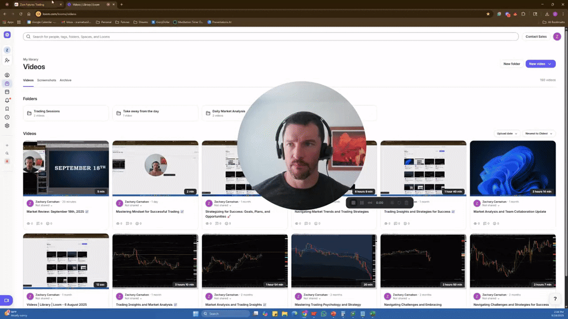Viewport: 568px width, 319px height.
Task: Open the EveryDollar bookmark
Action: [160, 22]
